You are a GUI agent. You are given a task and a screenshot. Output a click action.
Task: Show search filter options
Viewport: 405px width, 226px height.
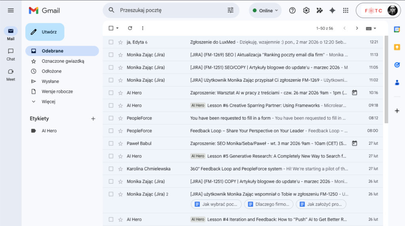tap(231, 10)
